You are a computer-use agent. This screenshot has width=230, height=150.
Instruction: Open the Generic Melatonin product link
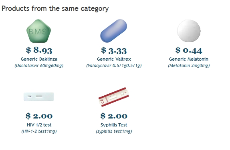click(x=189, y=59)
